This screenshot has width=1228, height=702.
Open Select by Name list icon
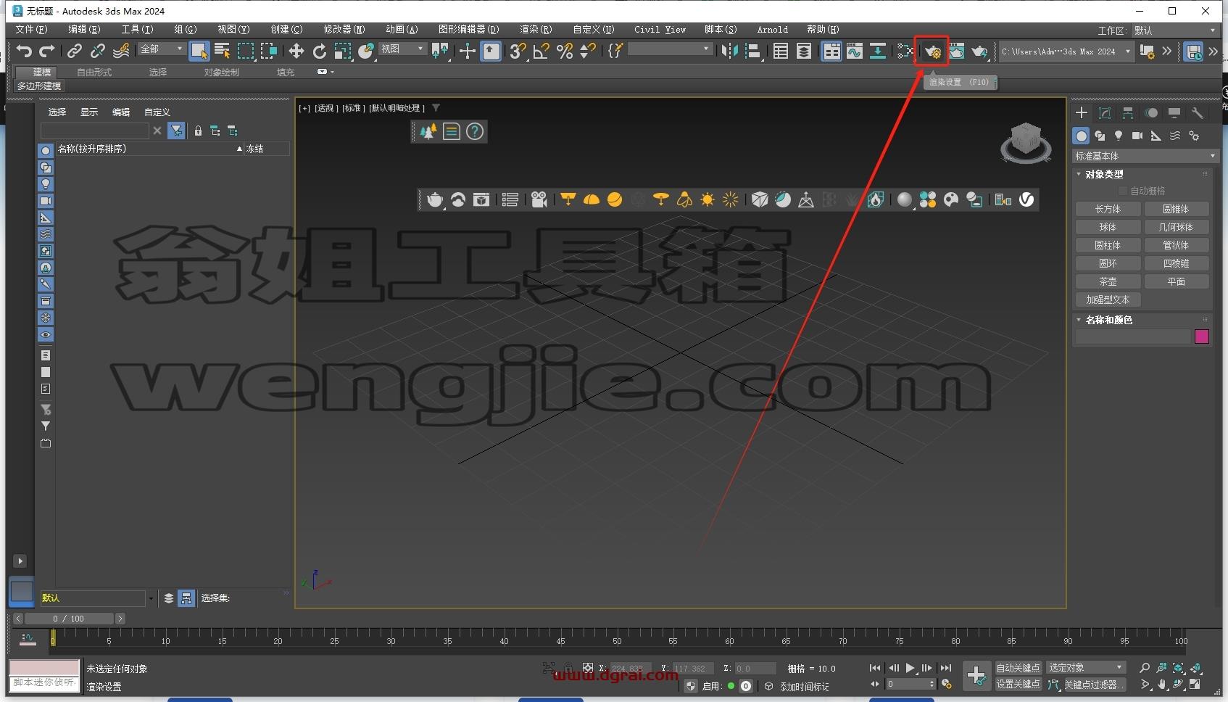pos(223,51)
